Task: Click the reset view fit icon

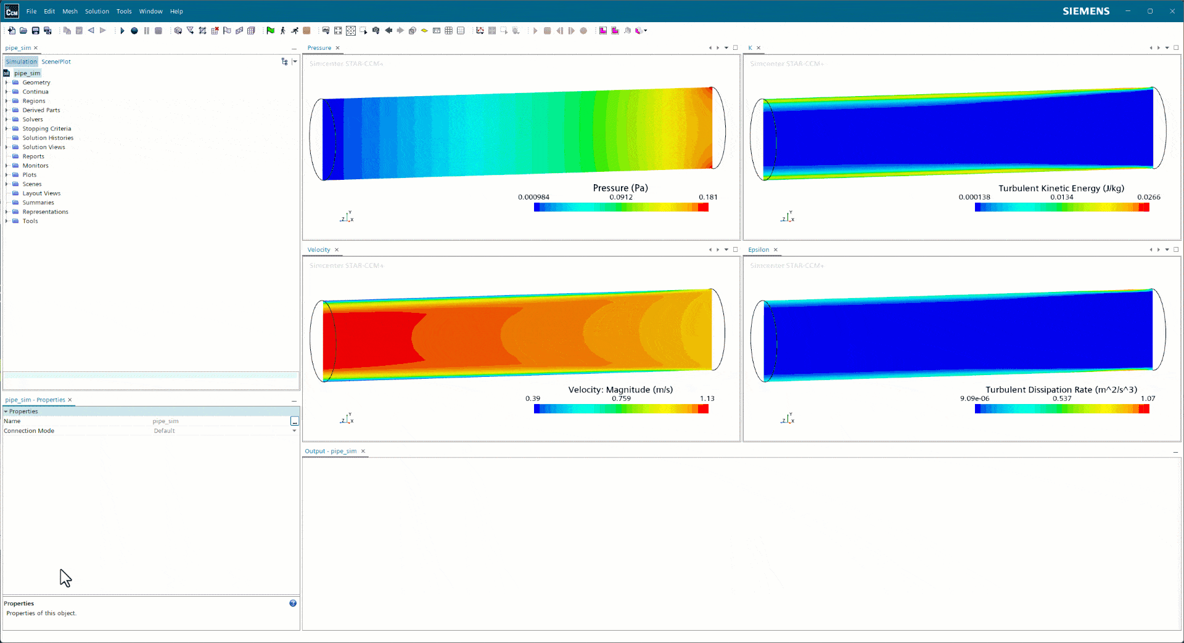Action: pos(338,30)
